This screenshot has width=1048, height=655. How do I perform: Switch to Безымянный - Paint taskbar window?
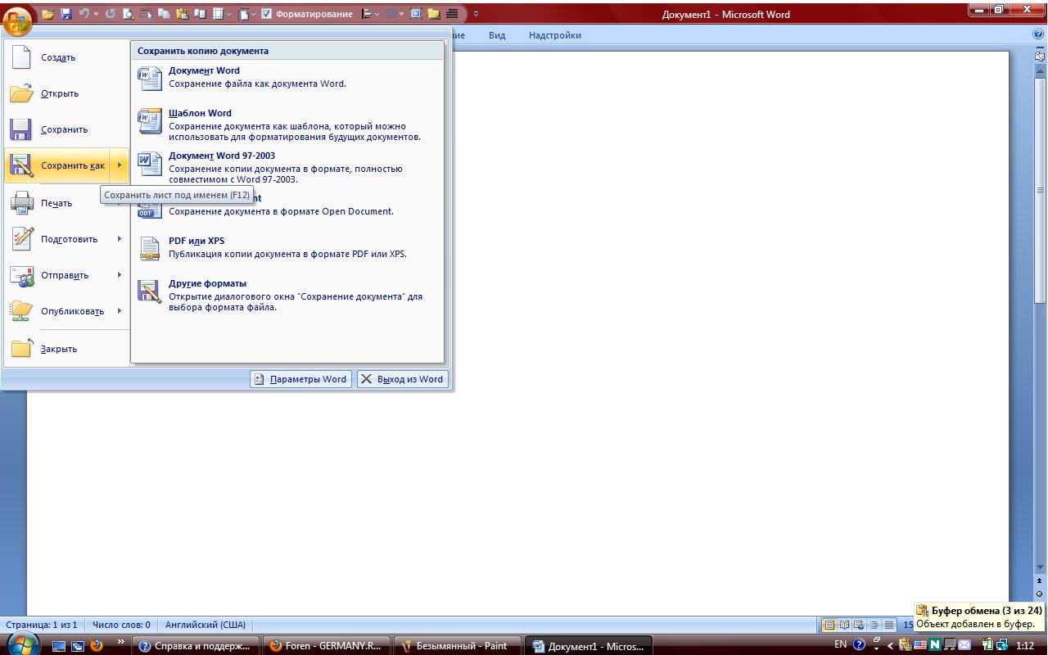pos(457,645)
